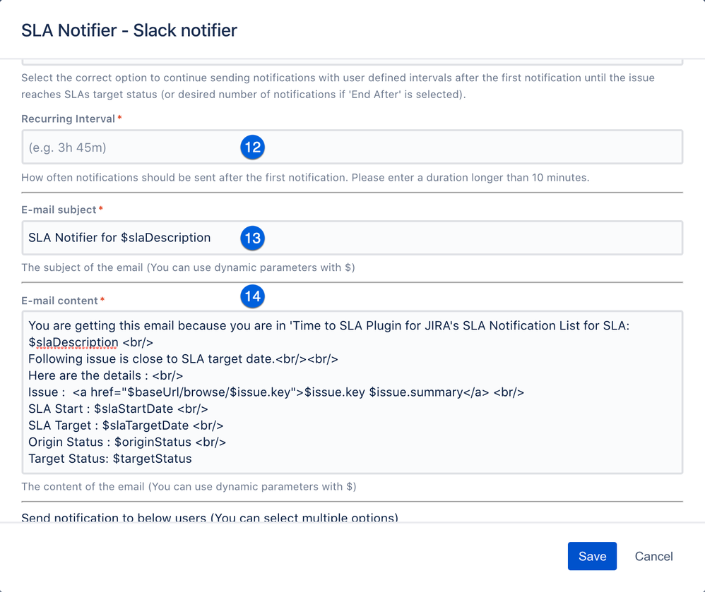Click step marker 13 in the subject field
The image size is (705, 592).
[252, 238]
